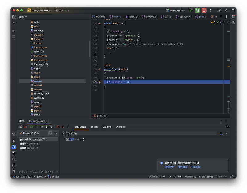The width and height of the screenshot is (247, 193).
Task: Open kernel.asm in the project tree
Action: tap(40, 48)
